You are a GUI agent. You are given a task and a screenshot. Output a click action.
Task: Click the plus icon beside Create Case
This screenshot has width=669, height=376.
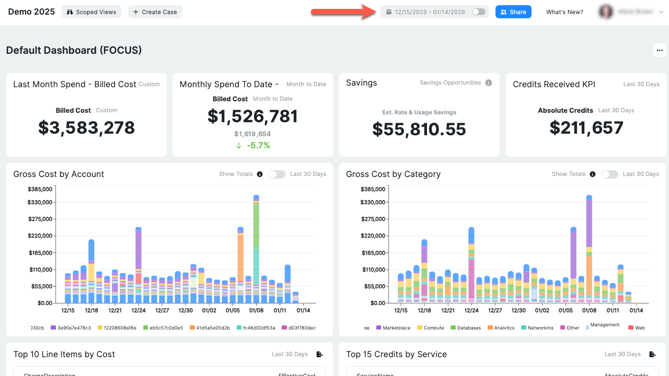(x=136, y=12)
